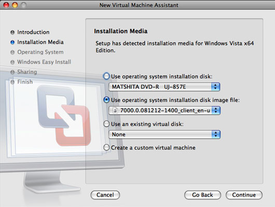275x207 pixels.
Task: Select 'Create a custom virtual machine' radio
Action: [106, 147]
